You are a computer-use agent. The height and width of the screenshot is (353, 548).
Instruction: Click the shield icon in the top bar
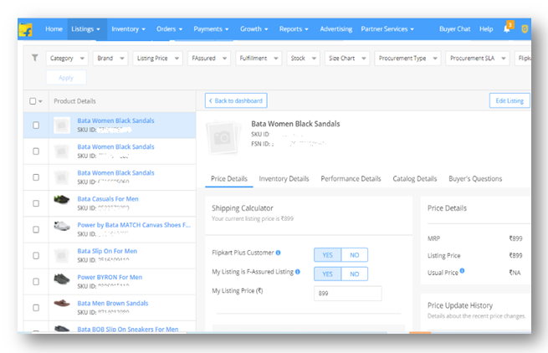[525, 29]
